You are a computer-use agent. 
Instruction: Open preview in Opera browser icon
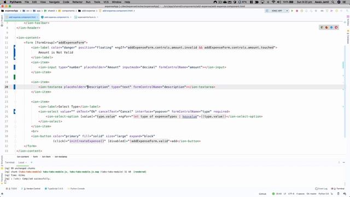coord(336,27)
